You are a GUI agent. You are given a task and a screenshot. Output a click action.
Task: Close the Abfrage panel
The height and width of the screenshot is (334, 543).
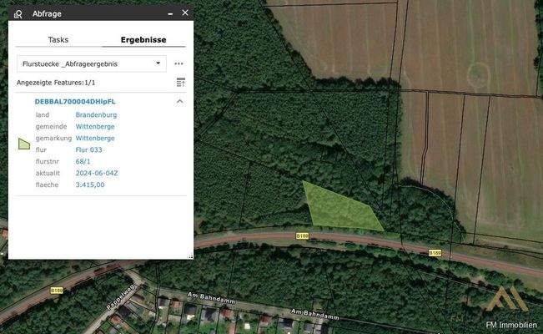point(185,13)
